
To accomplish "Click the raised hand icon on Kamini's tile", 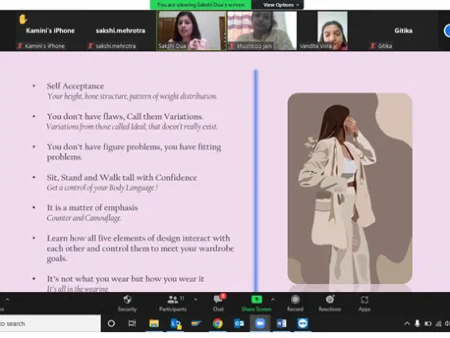I will point(22,19).
